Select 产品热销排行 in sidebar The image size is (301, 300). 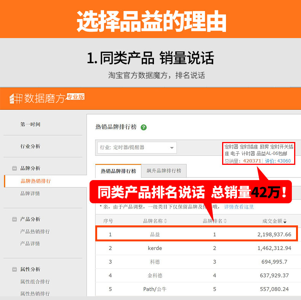(x=35, y=231)
